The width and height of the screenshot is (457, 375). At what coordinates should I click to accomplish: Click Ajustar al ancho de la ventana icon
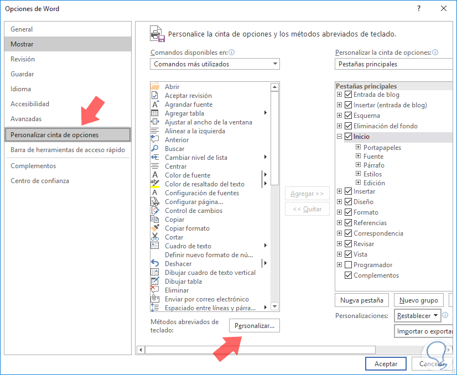click(x=155, y=122)
